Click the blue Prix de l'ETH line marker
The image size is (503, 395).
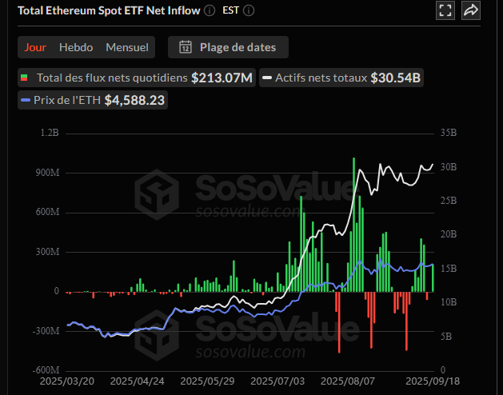click(x=25, y=101)
